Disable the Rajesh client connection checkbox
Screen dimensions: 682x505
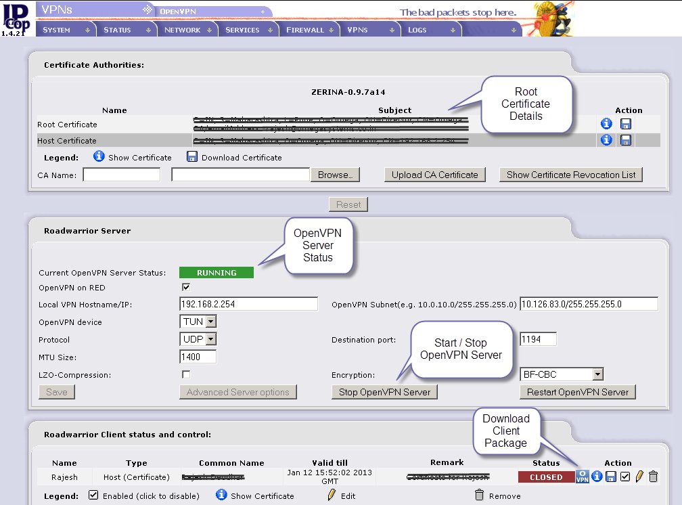tap(625, 477)
